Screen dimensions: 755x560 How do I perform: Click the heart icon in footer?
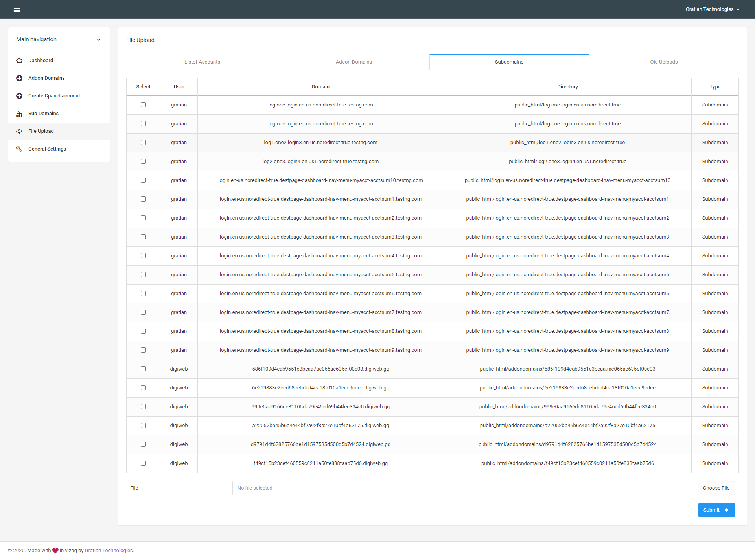[x=55, y=550]
